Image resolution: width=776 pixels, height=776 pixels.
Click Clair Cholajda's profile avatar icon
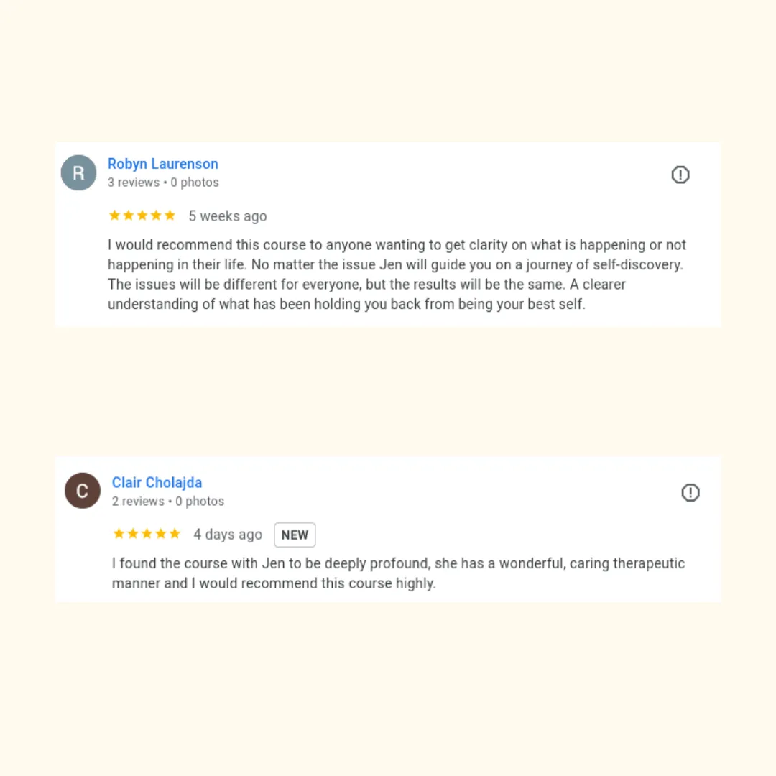pyautogui.click(x=82, y=491)
